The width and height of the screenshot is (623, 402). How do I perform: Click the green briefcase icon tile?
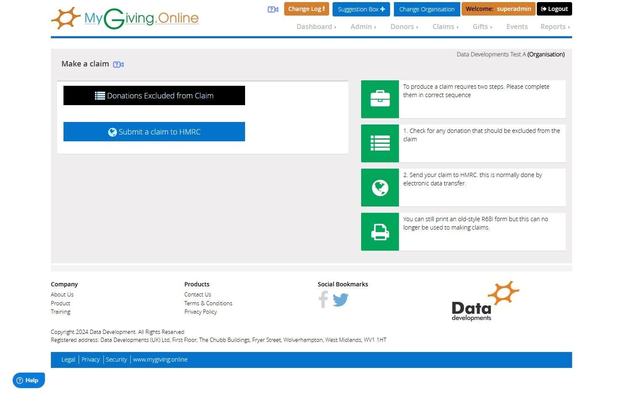click(x=380, y=99)
